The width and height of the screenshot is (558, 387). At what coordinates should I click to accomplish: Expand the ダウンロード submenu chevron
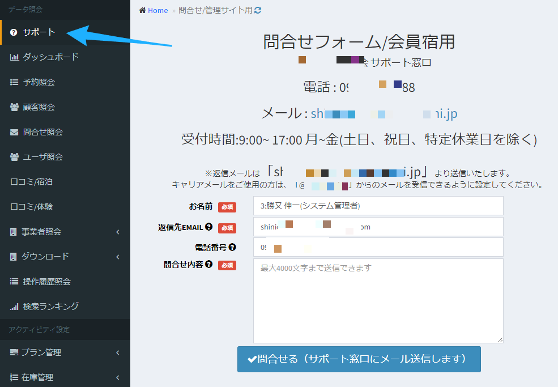point(118,257)
